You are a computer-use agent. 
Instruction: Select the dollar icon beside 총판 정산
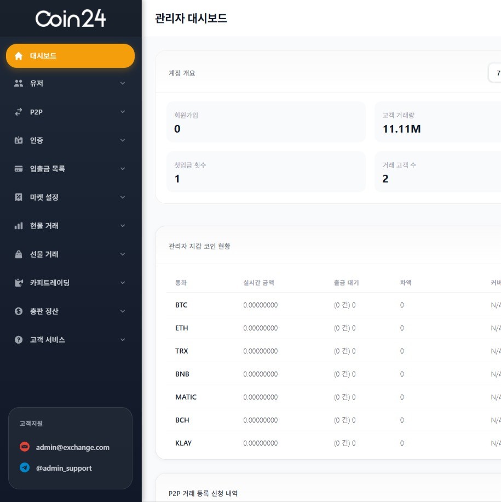(19, 311)
